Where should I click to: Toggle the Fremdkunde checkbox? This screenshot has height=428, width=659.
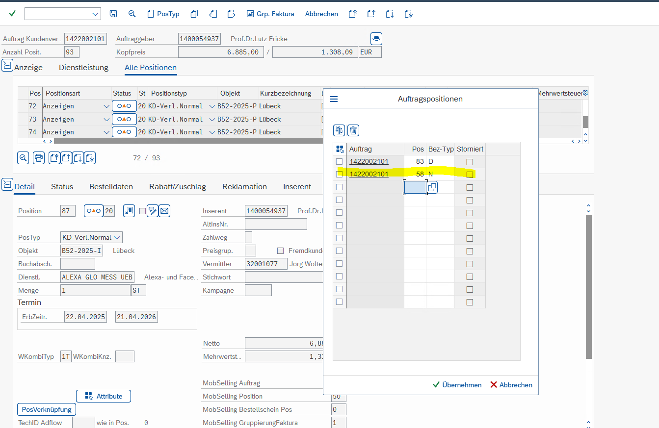tap(281, 251)
